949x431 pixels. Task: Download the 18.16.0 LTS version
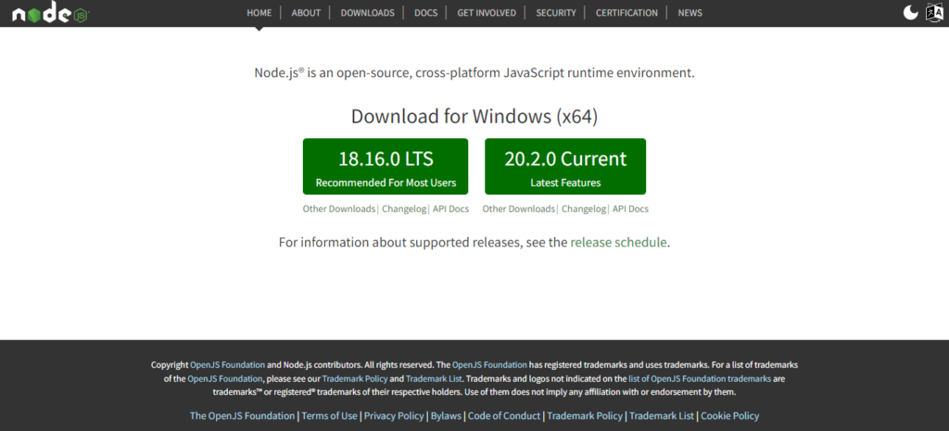(x=386, y=167)
